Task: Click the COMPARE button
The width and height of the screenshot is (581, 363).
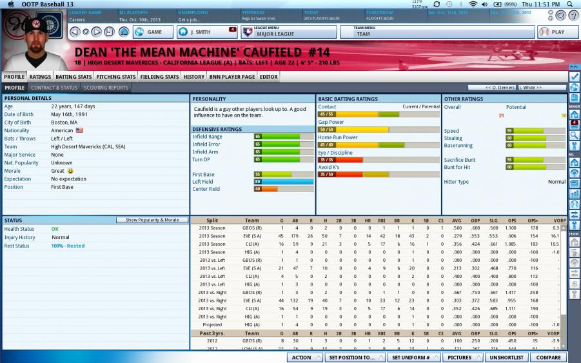Action: [548, 357]
